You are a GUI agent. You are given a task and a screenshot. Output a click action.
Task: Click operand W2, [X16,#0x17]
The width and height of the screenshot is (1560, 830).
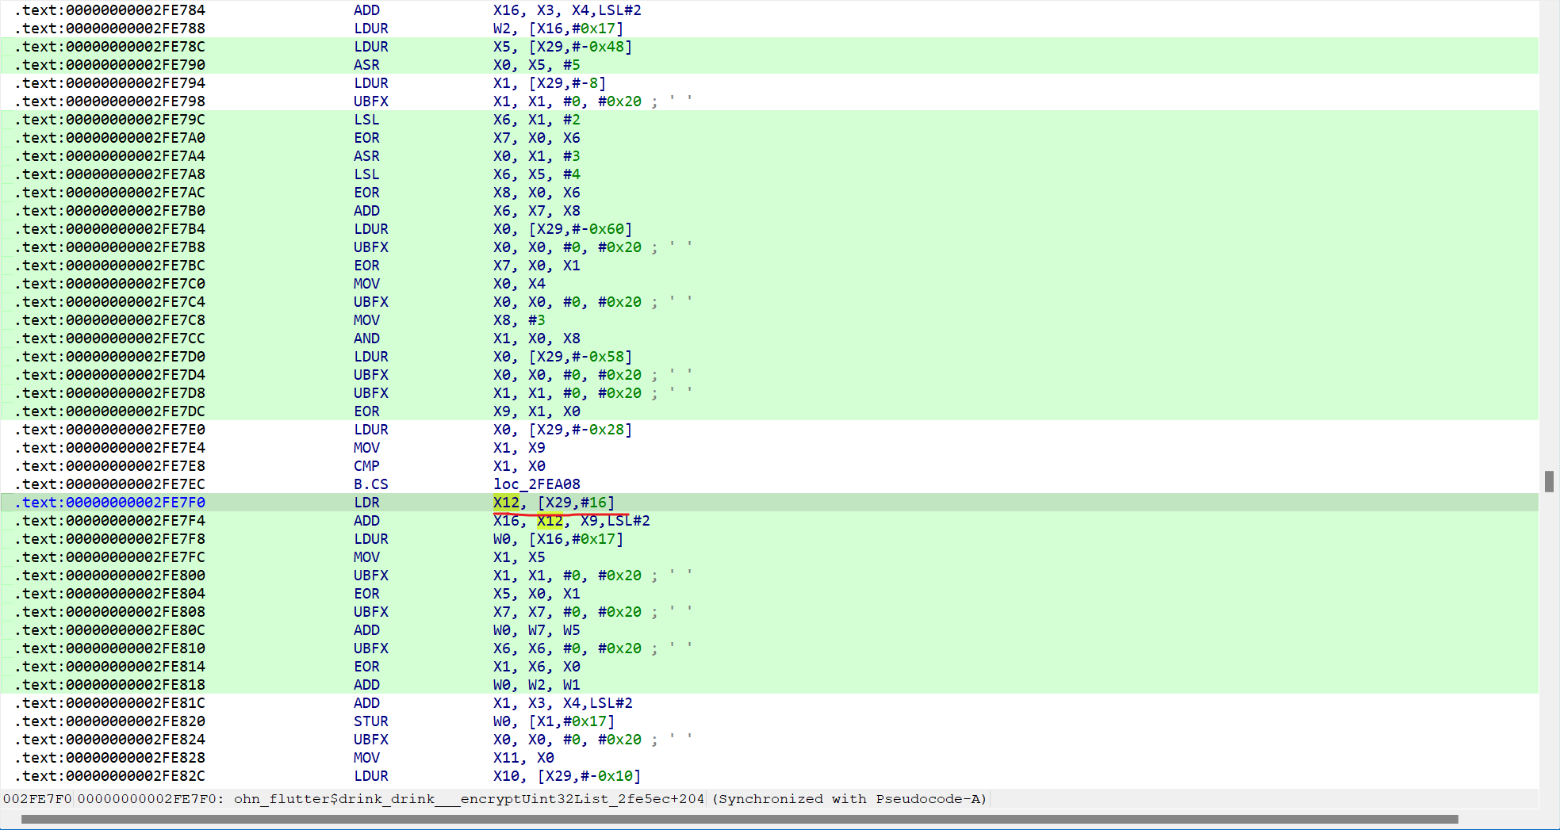(x=558, y=29)
